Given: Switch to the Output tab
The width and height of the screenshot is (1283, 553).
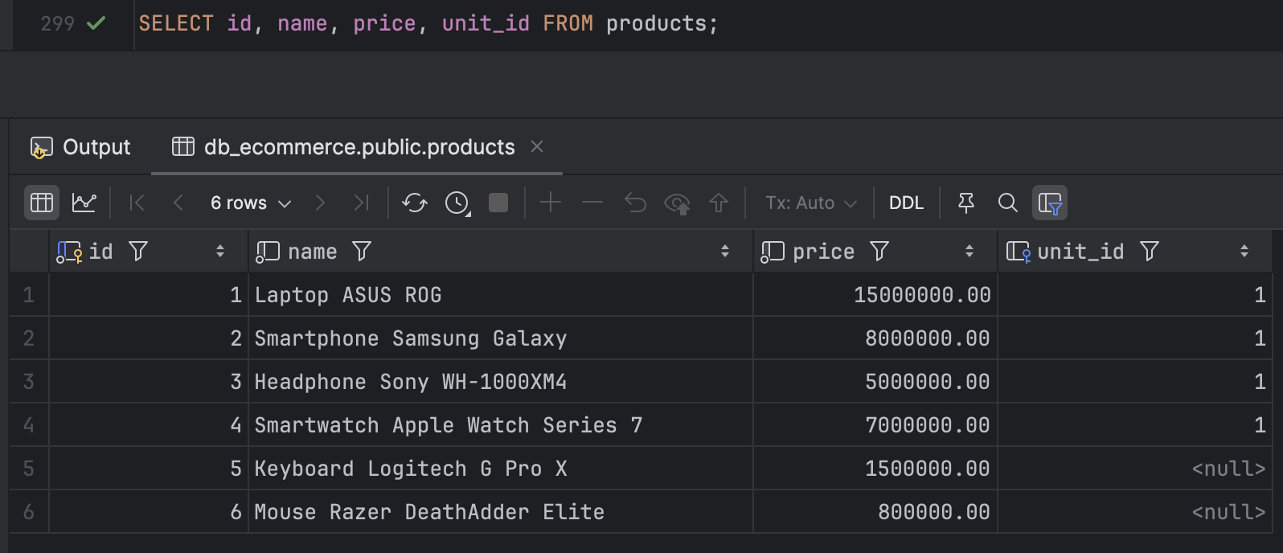Looking at the screenshot, I should (81, 147).
